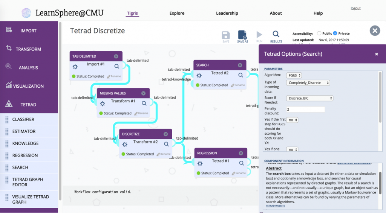The image size is (386, 213).
Task: Click magnifier on Missing Values Transform #1
Action: [x=144, y=103]
